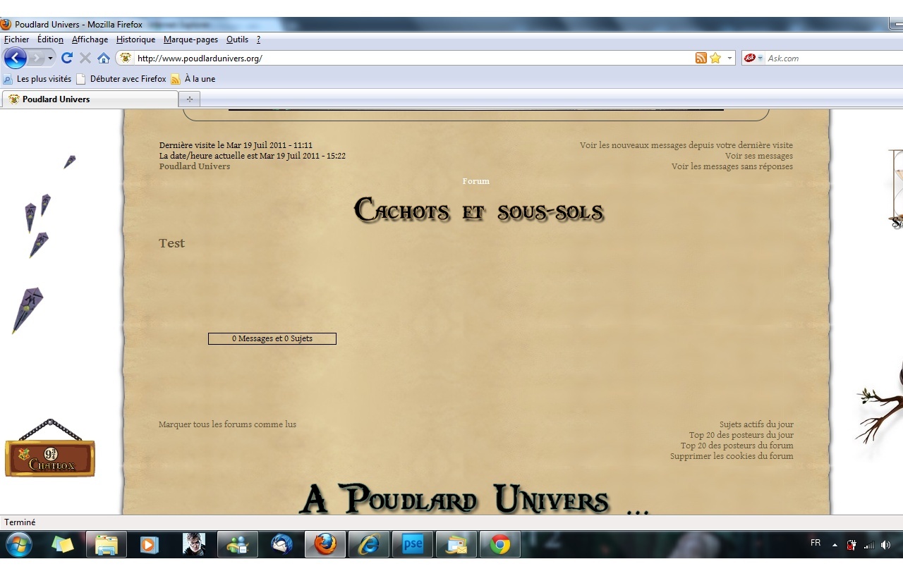Launch Google Chrome from the taskbar
The height and width of the screenshot is (583, 903).
(500, 544)
